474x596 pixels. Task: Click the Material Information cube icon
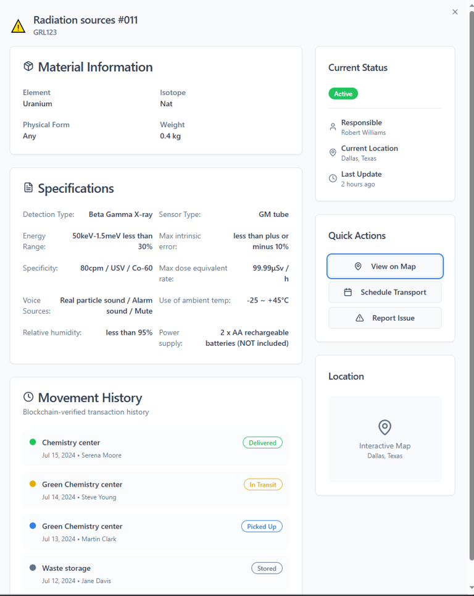(28, 67)
